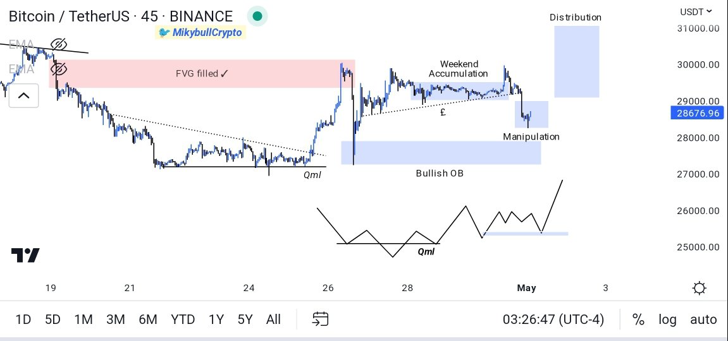Click the green market status indicator
Image resolution: width=728 pixels, height=341 pixels.
pos(256,16)
